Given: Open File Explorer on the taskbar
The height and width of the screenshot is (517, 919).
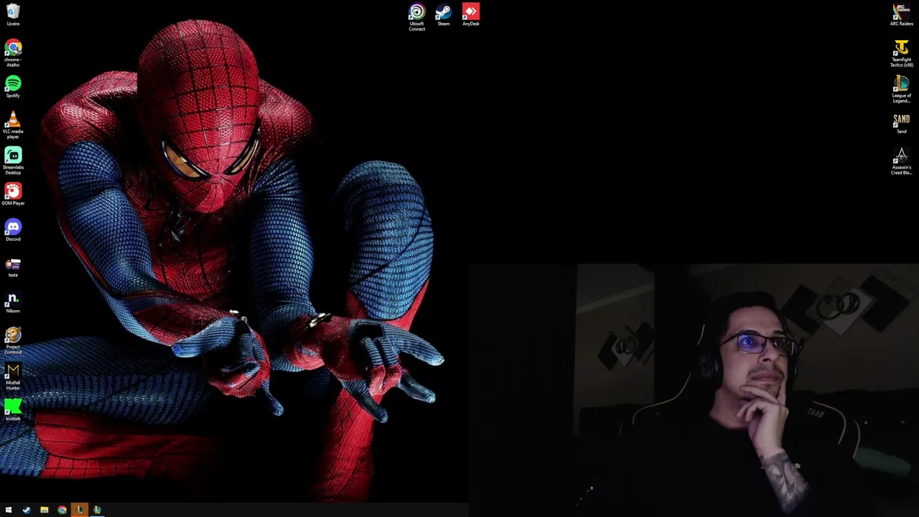Looking at the screenshot, I should (x=45, y=510).
